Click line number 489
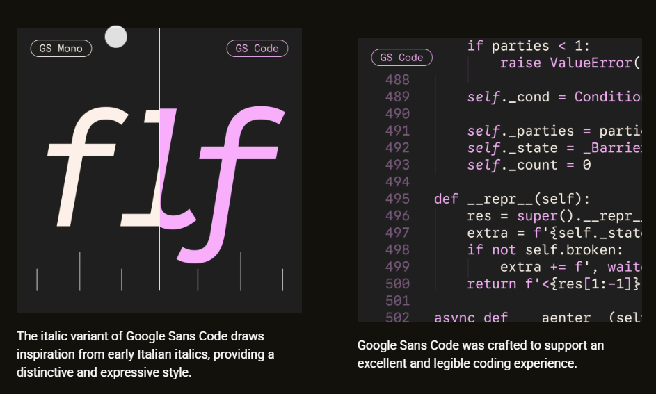Image resolution: width=656 pixels, height=394 pixels. pos(397,97)
